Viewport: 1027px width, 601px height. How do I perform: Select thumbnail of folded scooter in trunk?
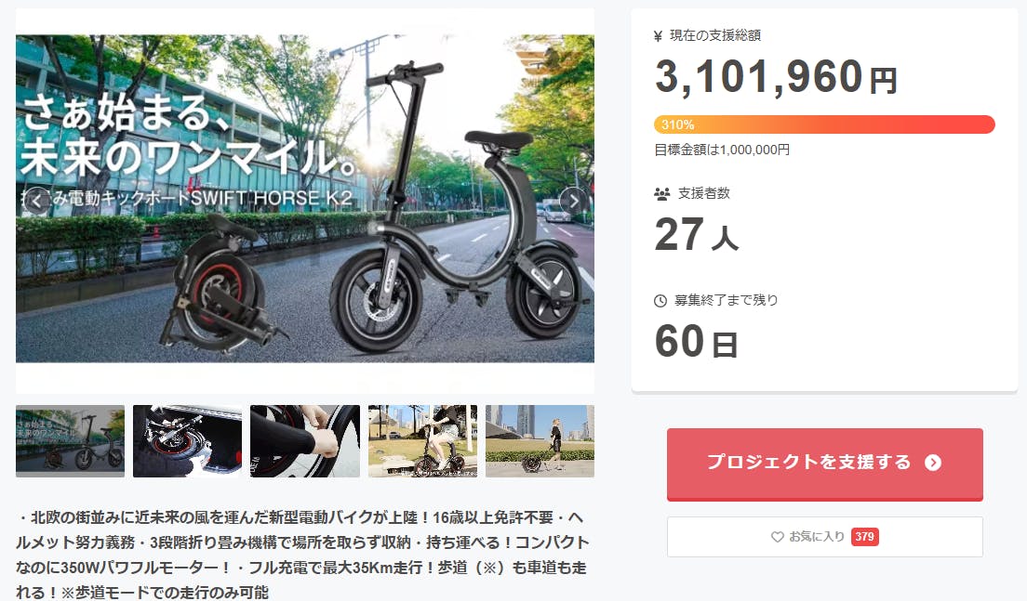(x=187, y=441)
